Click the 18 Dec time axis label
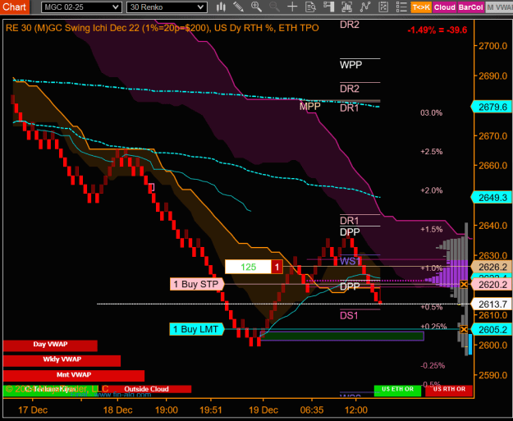Viewport: 513px width, 421px height. coord(117,410)
